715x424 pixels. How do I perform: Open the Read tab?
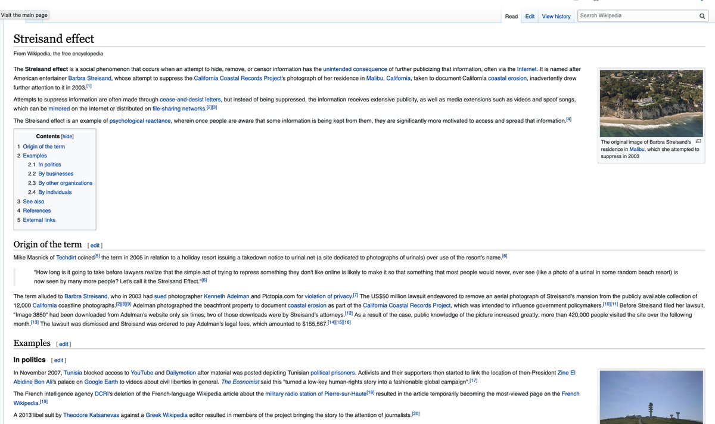(x=511, y=17)
